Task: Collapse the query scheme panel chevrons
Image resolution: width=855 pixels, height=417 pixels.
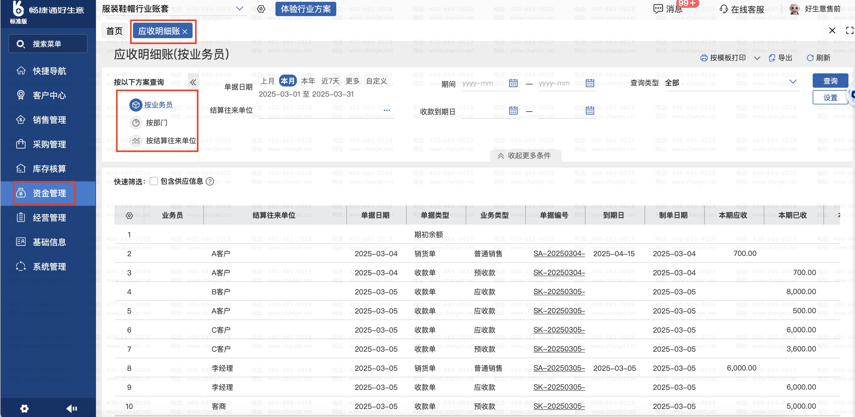Action: [x=193, y=82]
